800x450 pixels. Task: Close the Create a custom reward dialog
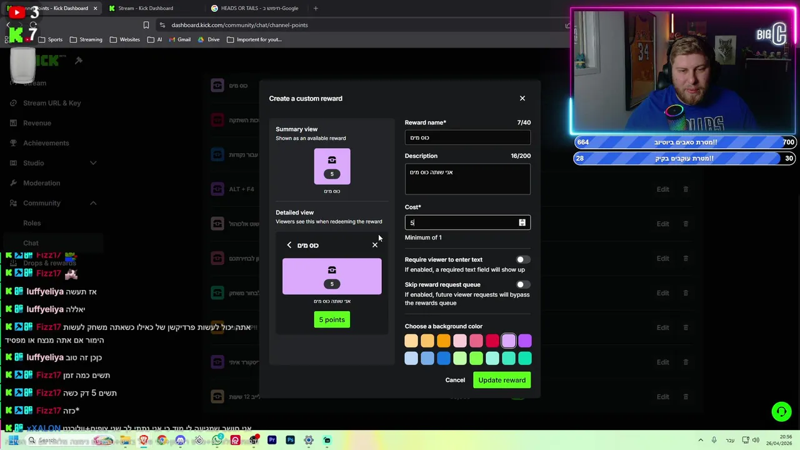point(522,98)
